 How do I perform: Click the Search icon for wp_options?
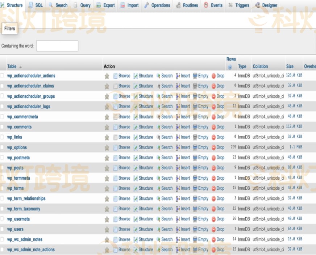158,147
